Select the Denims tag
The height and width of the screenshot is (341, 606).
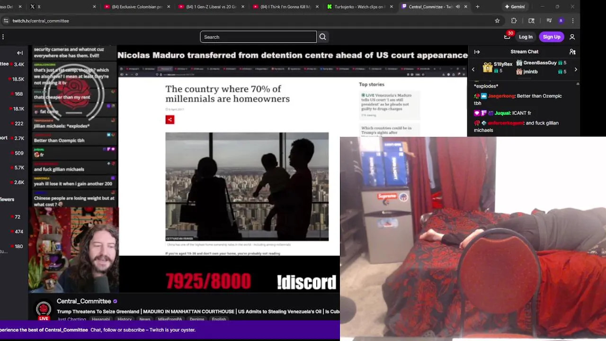pyautogui.click(x=197, y=319)
